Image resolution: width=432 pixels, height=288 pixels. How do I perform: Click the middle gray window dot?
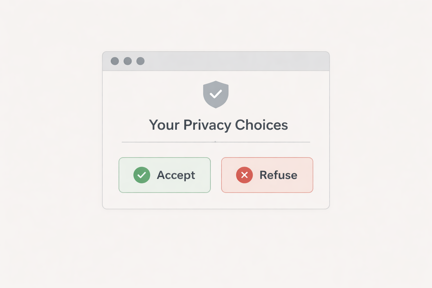128,61
